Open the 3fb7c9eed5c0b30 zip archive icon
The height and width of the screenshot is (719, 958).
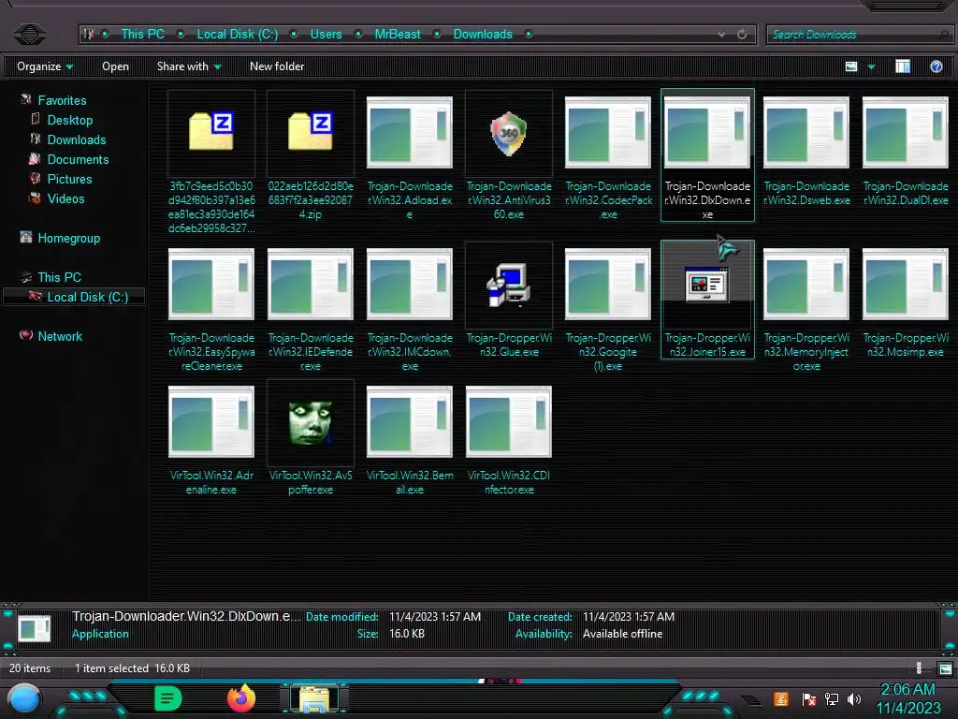tap(210, 131)
